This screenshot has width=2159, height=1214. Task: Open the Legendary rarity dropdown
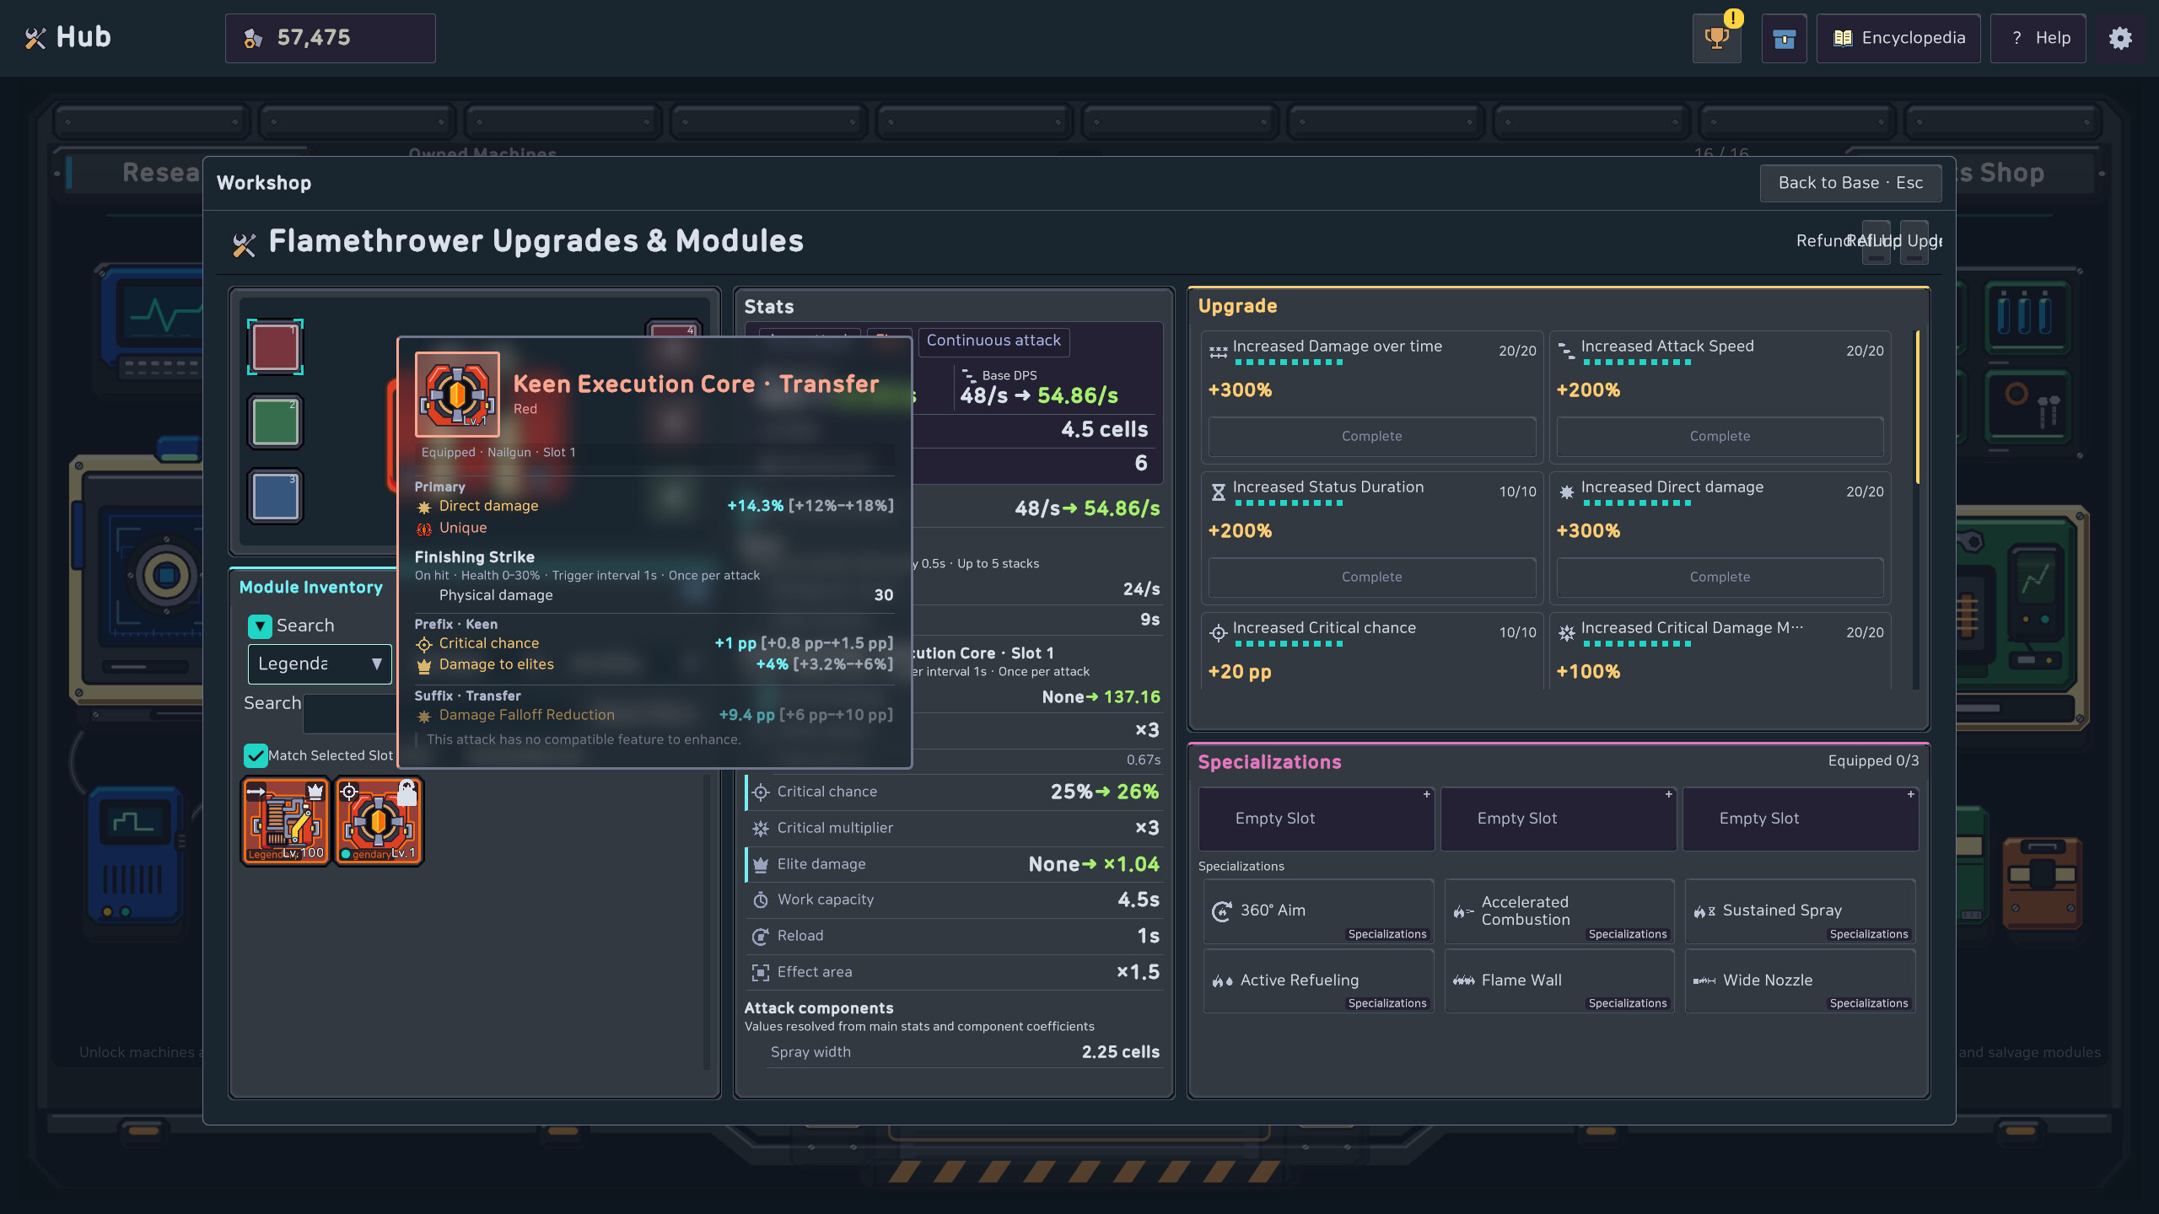[320, 663]
